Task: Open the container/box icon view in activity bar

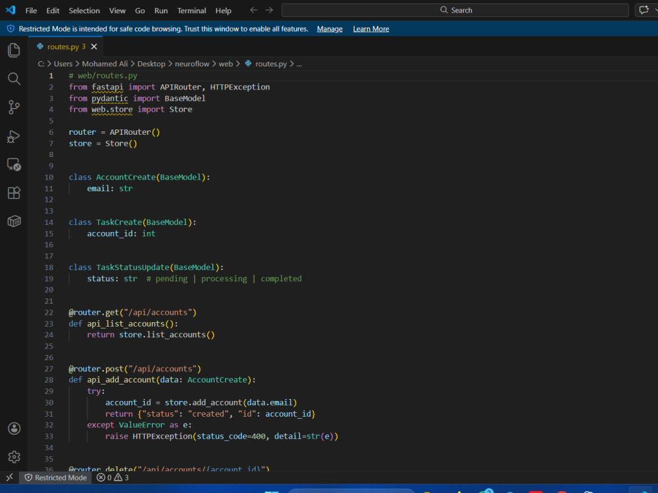Action: tap(14, 221)
